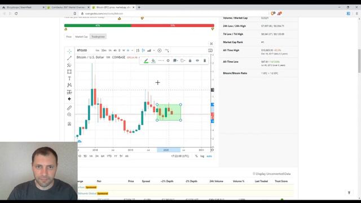Start bar replay with the play-circle icon
The image size is (361, 203).
[159, 50]
